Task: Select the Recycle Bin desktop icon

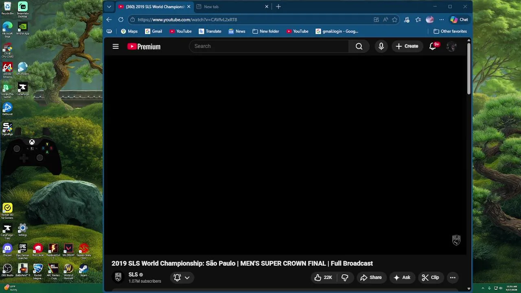Action: [x=7, y=9]
